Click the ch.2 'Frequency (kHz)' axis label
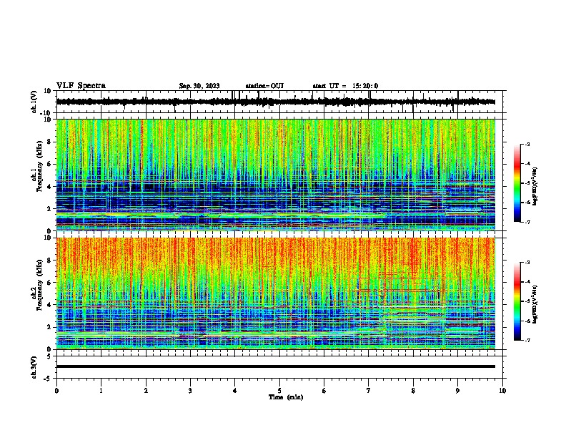The height and width of the screenshot is (438, 566). click(x=39, y=285)
